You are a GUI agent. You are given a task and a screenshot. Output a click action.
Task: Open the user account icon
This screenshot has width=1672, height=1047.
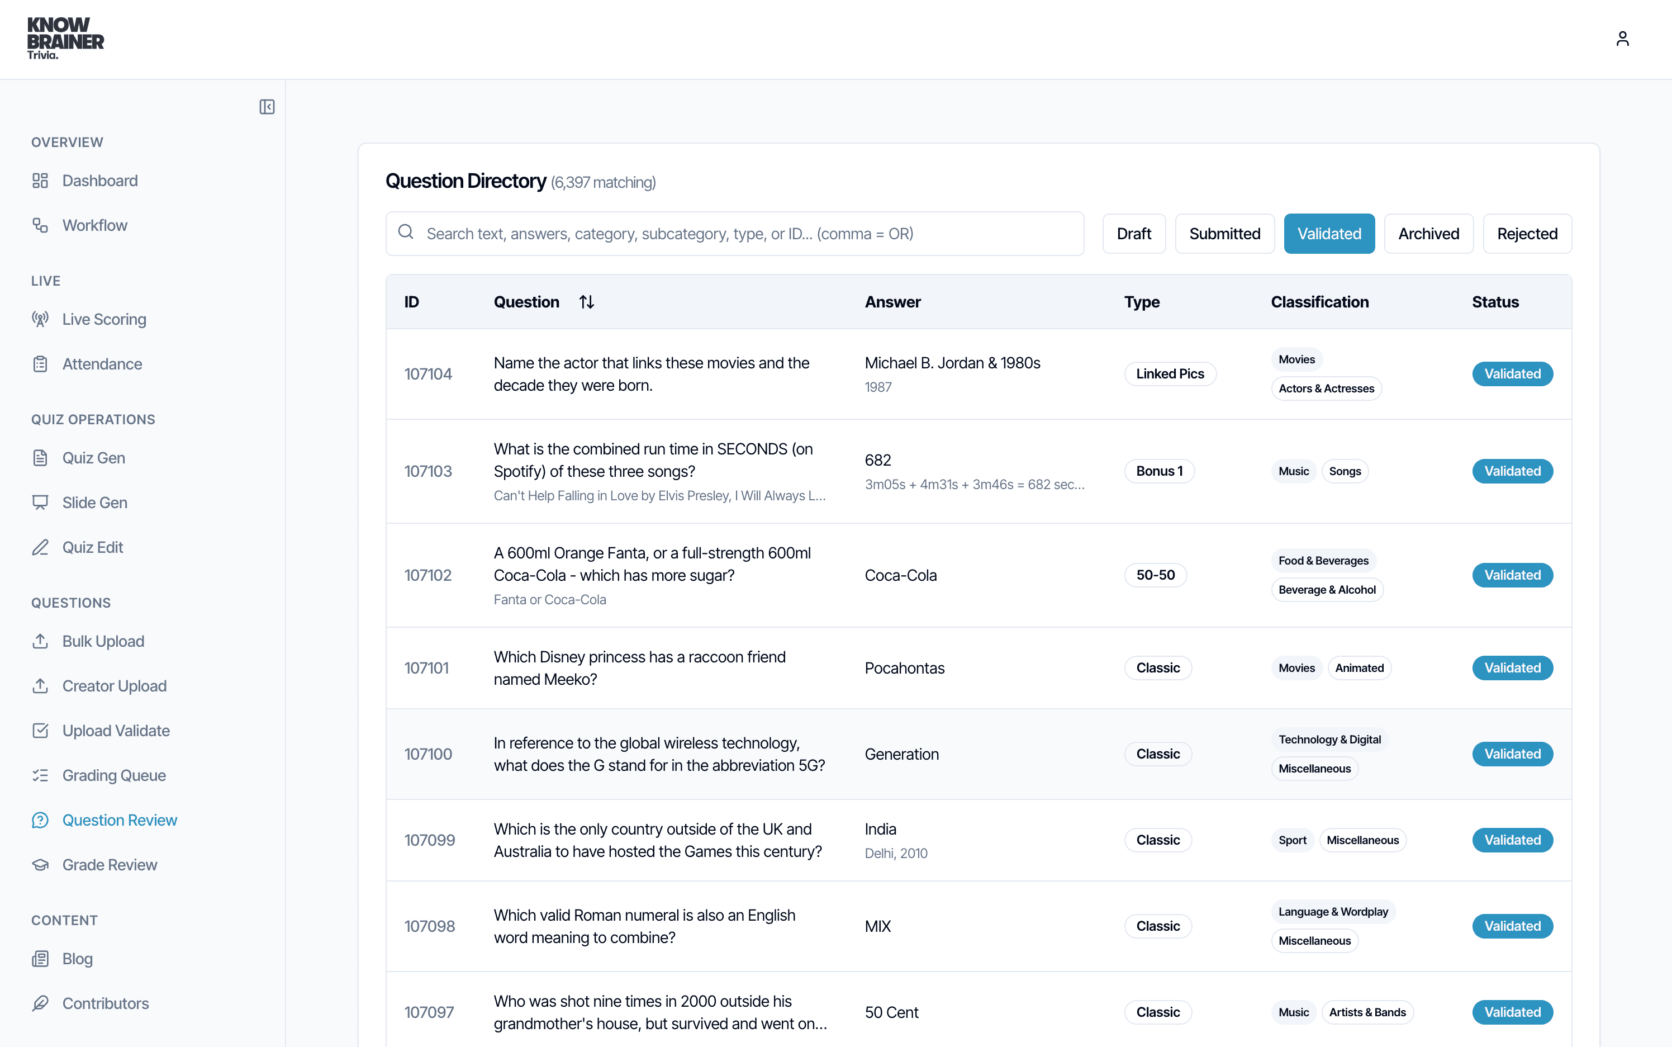1622,39
